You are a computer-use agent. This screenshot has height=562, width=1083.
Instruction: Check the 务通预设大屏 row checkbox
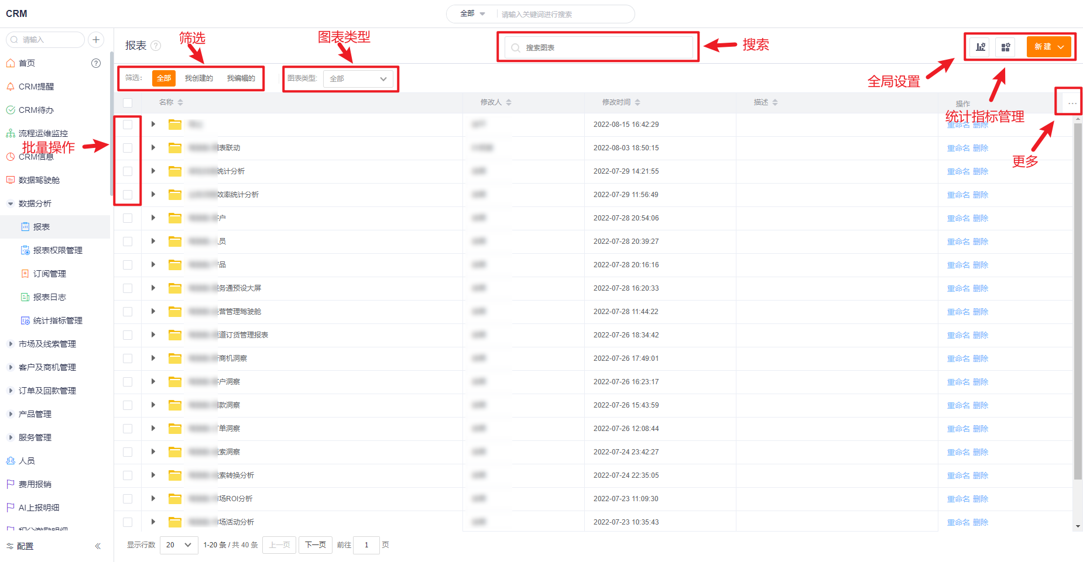pos(128,288)
